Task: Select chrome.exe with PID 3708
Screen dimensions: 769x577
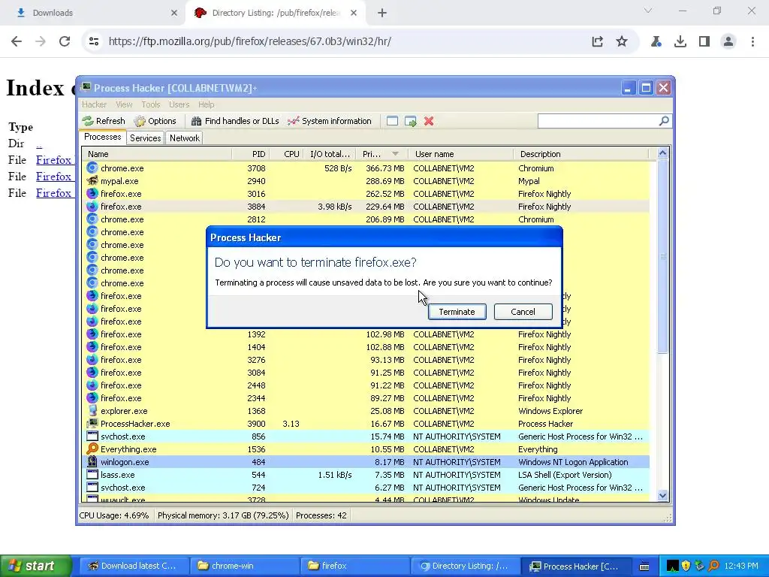Action: coord(366,168)
